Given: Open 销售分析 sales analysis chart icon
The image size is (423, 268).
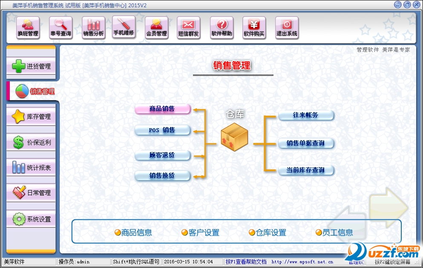Looking at the screenshot, I should [x=93, y=28].
